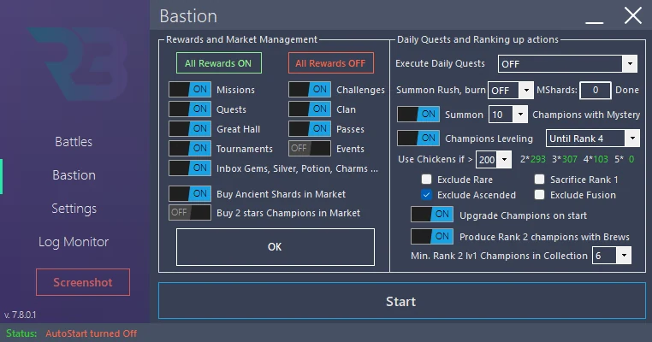Click the Done label next to MShards

pyautogui.click(x=627, y=90)
